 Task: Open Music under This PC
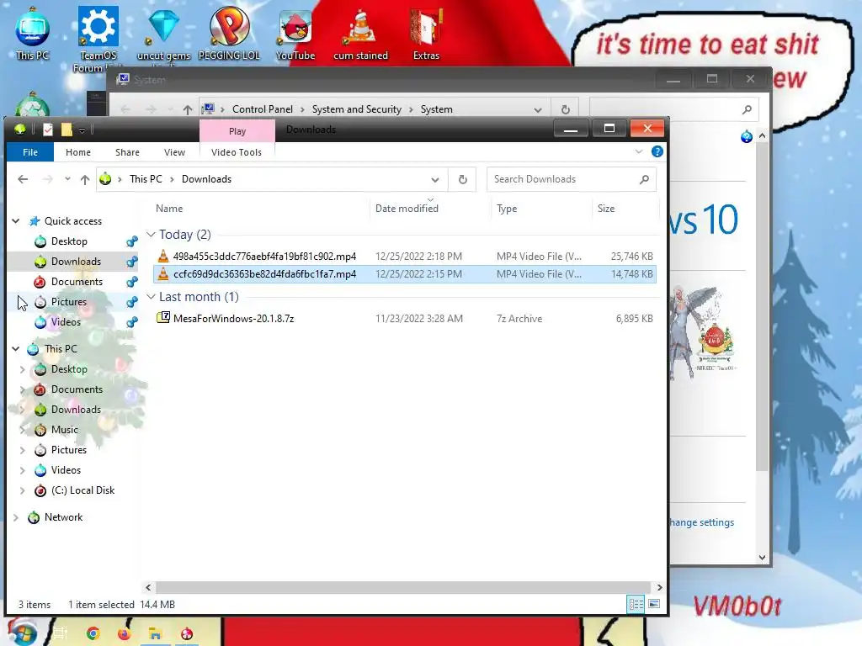[x=64, y=430]
